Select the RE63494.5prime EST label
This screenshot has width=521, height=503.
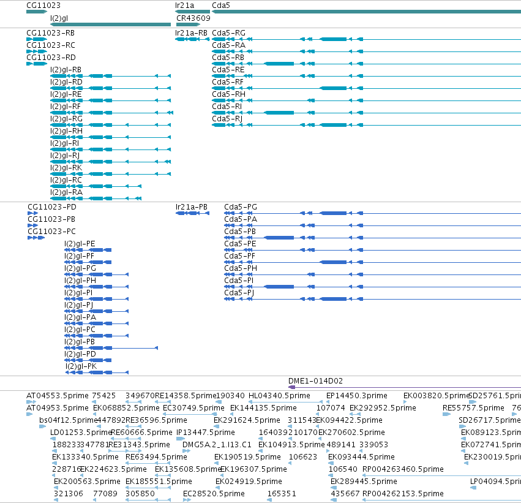click(157, 457)
